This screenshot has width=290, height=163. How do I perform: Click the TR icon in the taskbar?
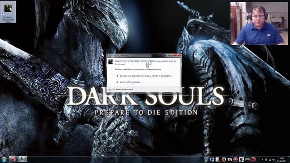(230, 159)
